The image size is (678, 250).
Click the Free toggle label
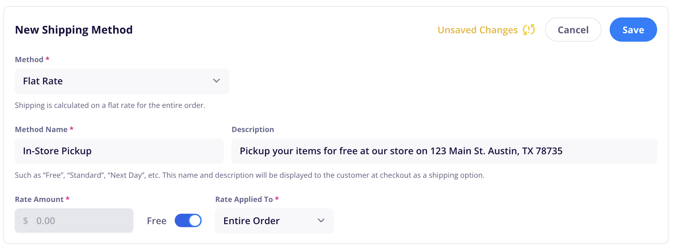tap(157, 221)
